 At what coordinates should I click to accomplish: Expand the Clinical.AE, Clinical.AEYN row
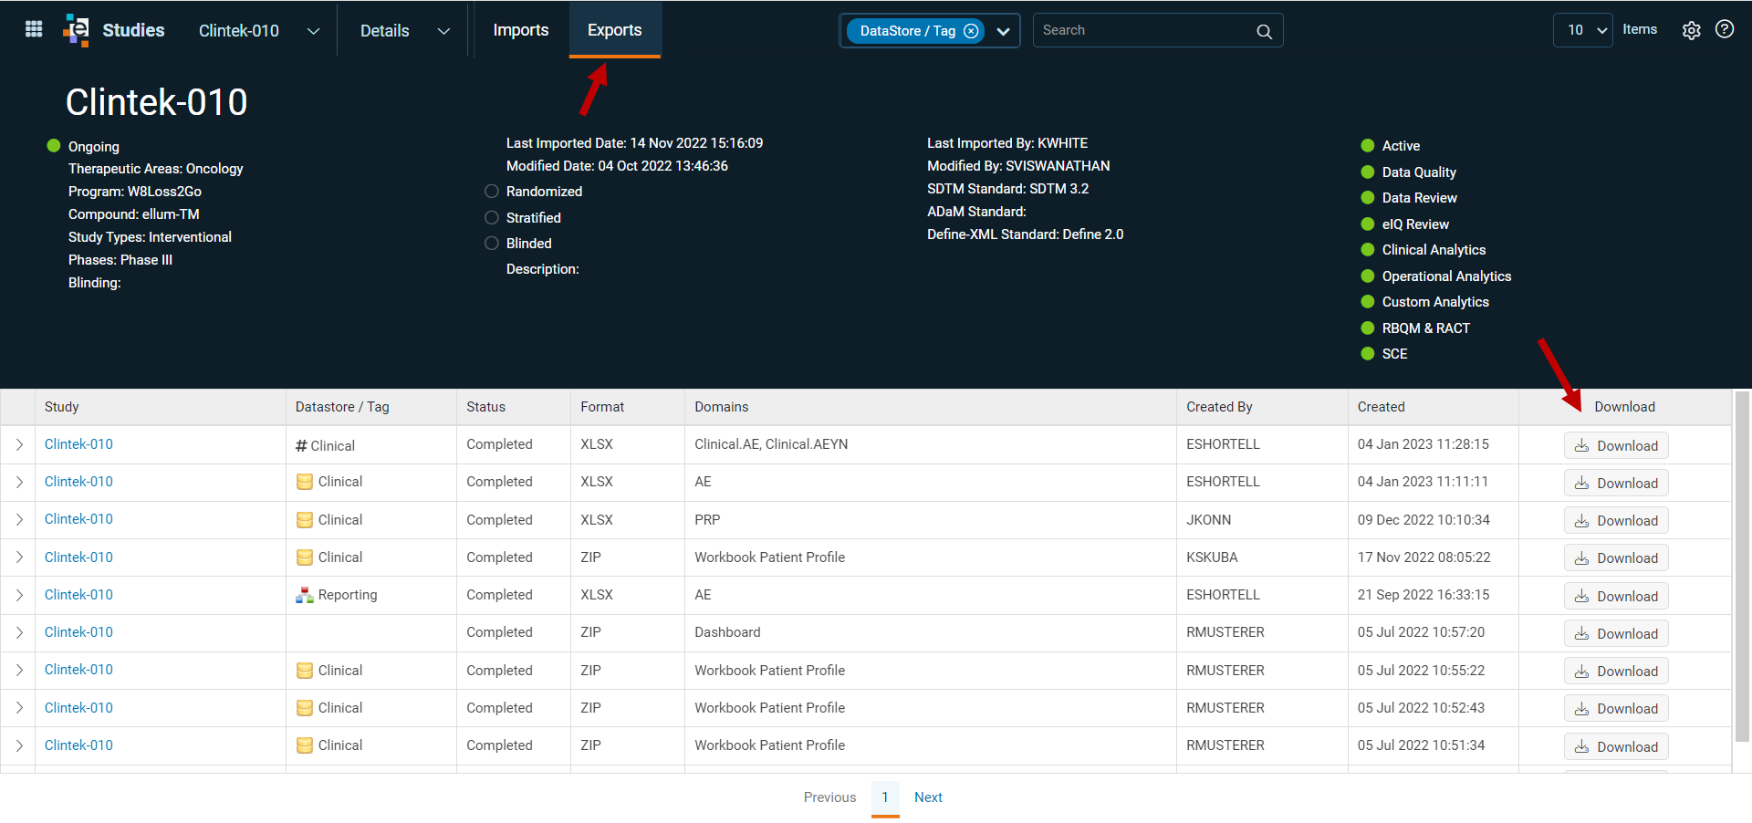click(19, 445)
